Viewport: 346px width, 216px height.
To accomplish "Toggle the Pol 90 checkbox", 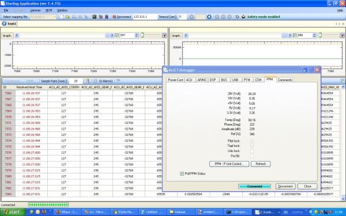I will coord(252,156).
